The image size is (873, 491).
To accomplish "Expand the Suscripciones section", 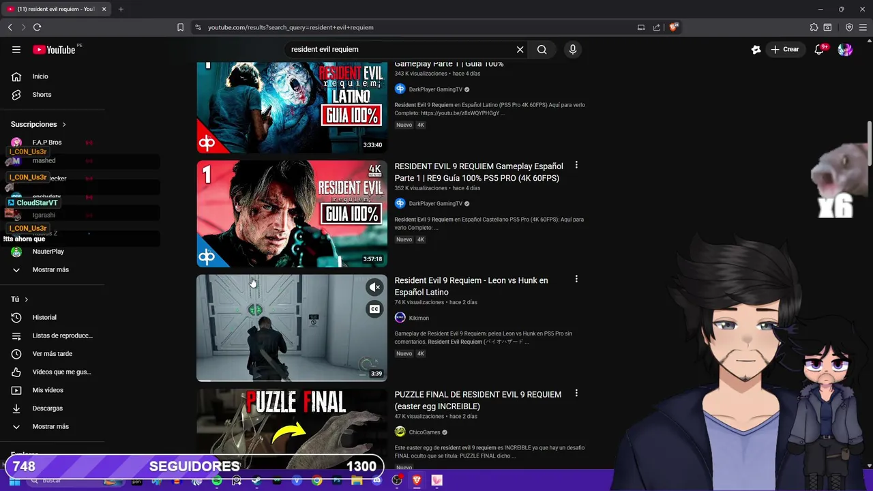I will [x=38, y=124].
